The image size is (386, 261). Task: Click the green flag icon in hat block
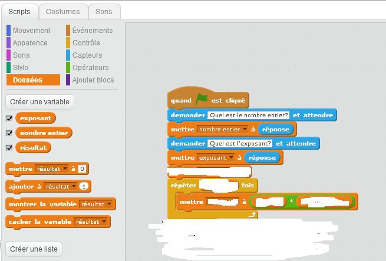pyautogui.click(x=202, y=100)
